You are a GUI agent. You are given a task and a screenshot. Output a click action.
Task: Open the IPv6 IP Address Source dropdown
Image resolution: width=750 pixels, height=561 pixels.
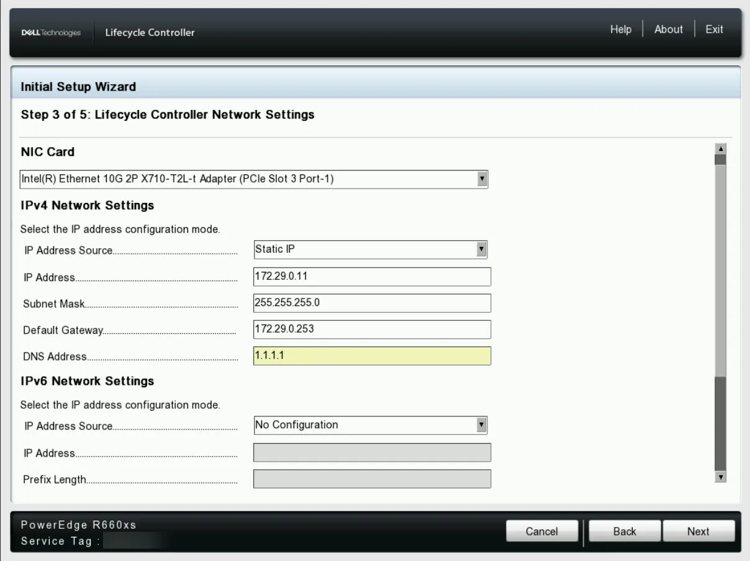(x=371, y=425)
